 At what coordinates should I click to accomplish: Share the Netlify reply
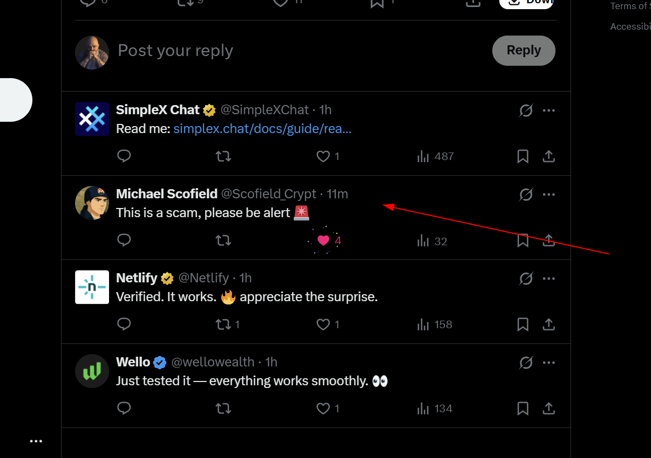[548, 324]
